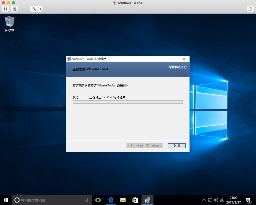
Task: Click the installation progress bar
Action: coord(128,102)
